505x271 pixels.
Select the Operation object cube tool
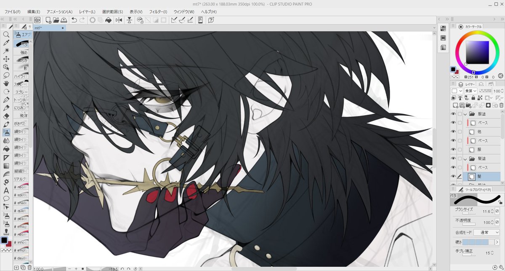click(x=6, y=67)
